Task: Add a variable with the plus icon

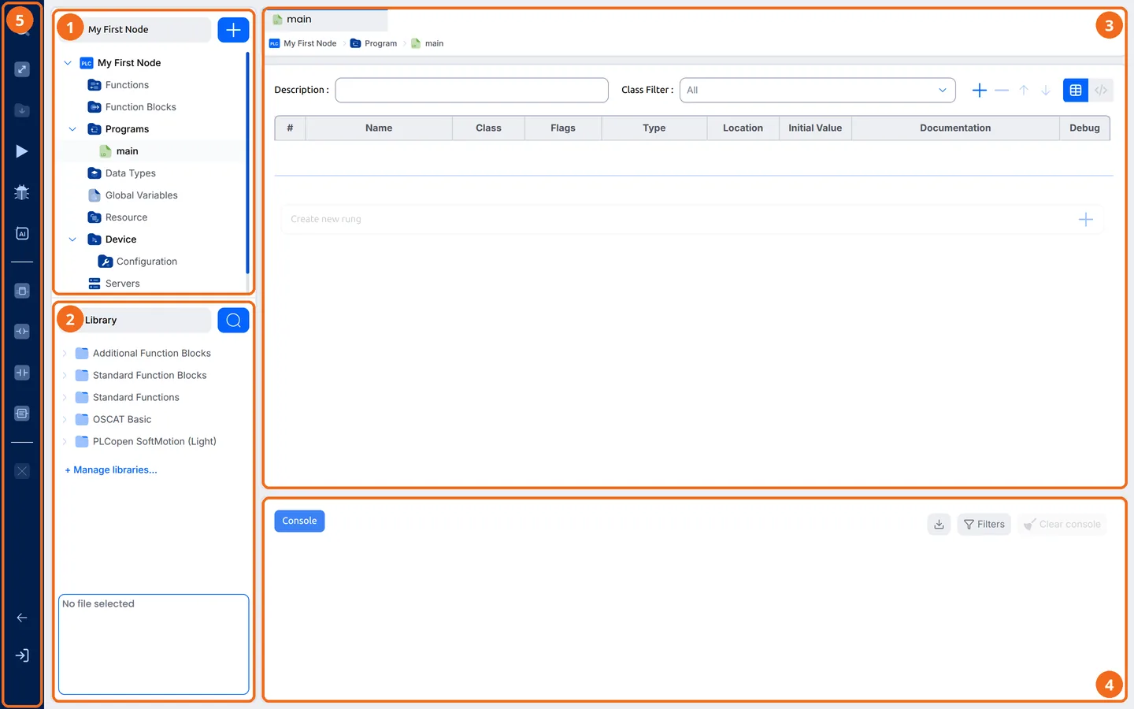Action: pyautogui.click(x=980, y=91)
